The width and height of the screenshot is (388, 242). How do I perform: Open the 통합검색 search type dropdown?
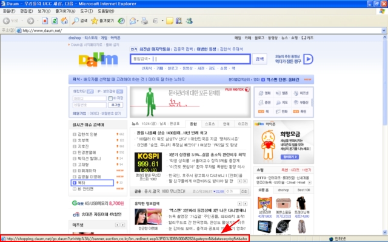click(x=142, y=59)
